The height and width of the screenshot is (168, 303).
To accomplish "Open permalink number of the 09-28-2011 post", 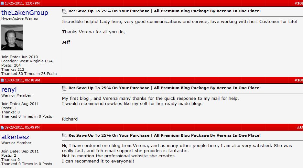I will coord(300,127).
